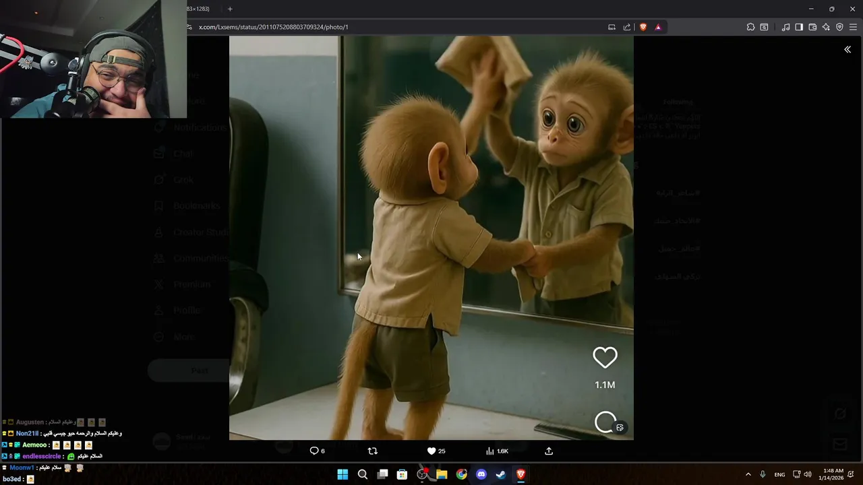Collapse the photo view with the double-chevron arrow
Image resolution: width=863 pixels, height=485 pixels.
tap(847, 49)
